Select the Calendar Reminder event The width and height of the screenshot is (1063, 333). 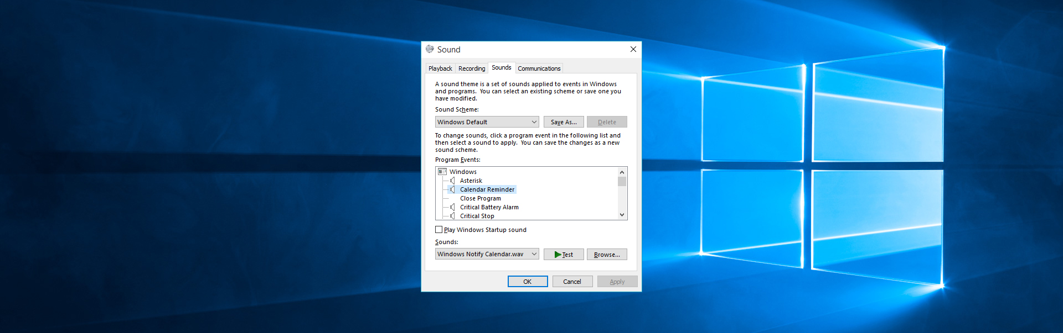487,189
